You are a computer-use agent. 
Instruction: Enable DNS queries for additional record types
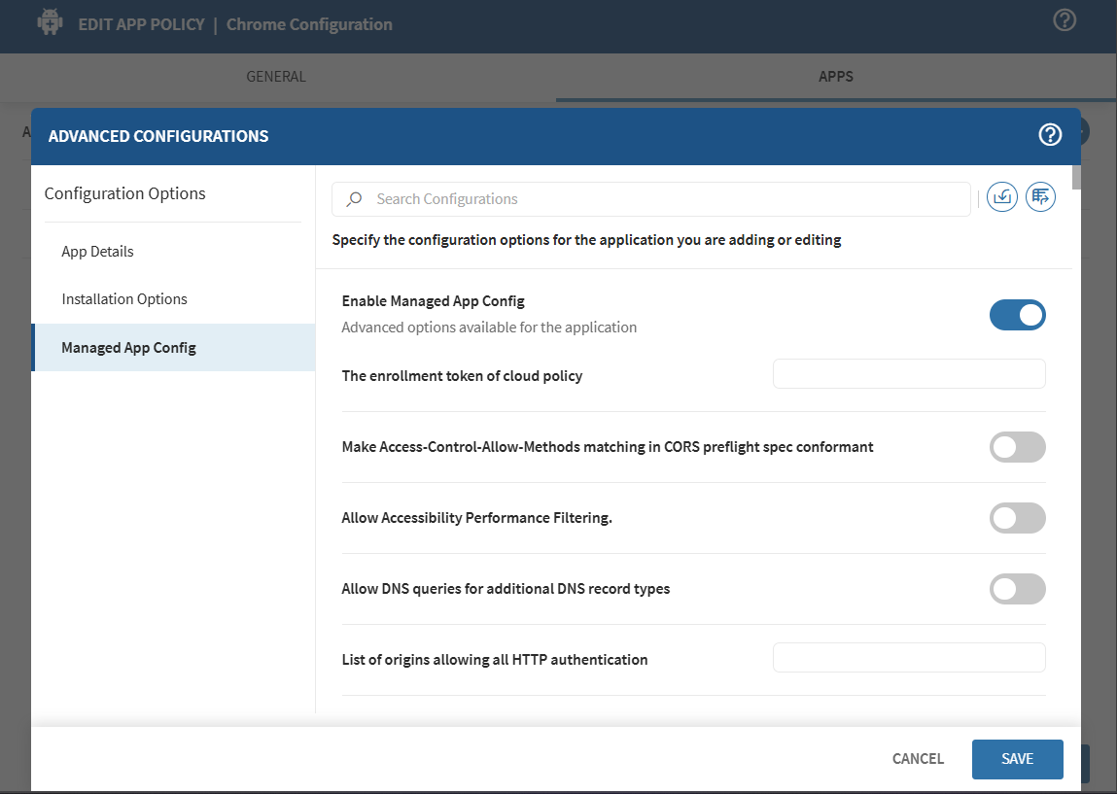pos(1018,589)
